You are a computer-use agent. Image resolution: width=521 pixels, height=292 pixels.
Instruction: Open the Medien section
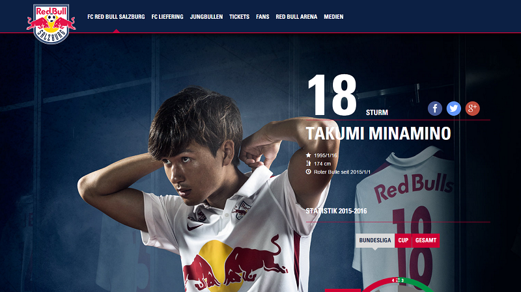(333, 17)
